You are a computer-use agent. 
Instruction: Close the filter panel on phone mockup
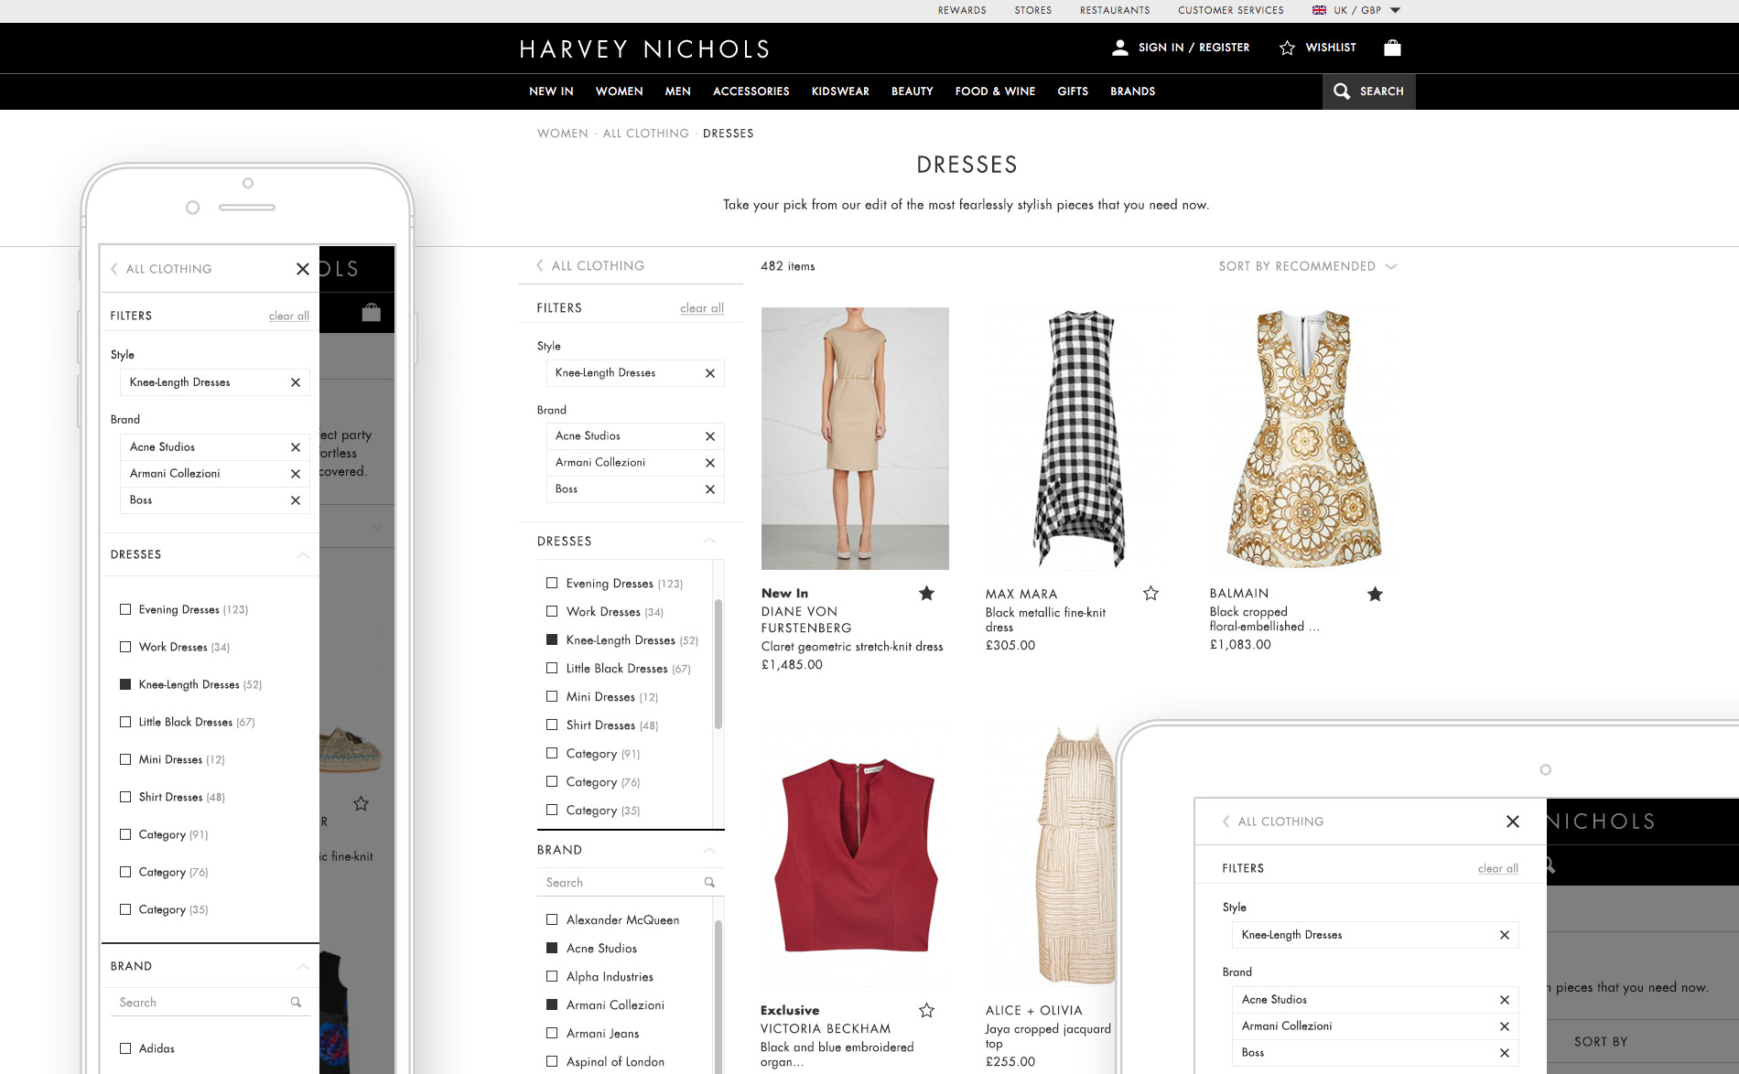(303, 269)
